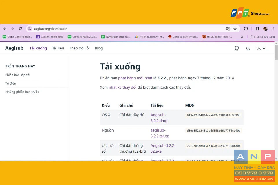Open 'Content Work 2023...' sheet bookmark

pos(82,37)
